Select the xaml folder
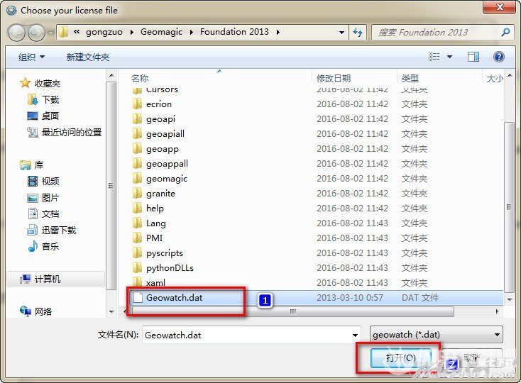This screenshot has width=521, height=383. pos(156,283)
